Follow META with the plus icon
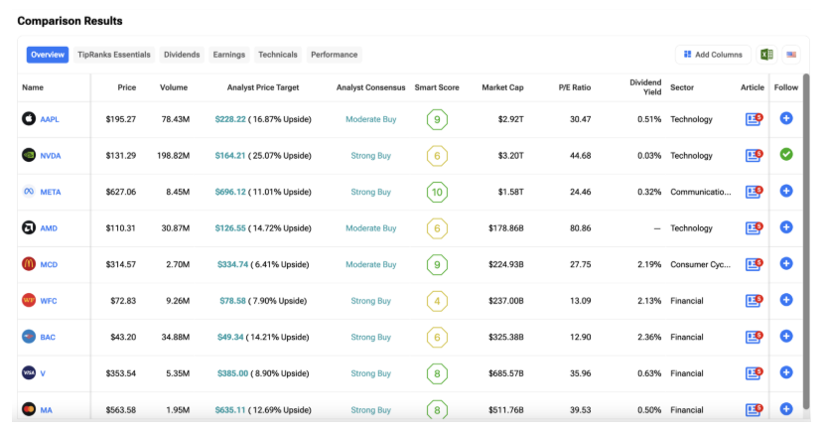The image size is (827, 434). point(786,191)
